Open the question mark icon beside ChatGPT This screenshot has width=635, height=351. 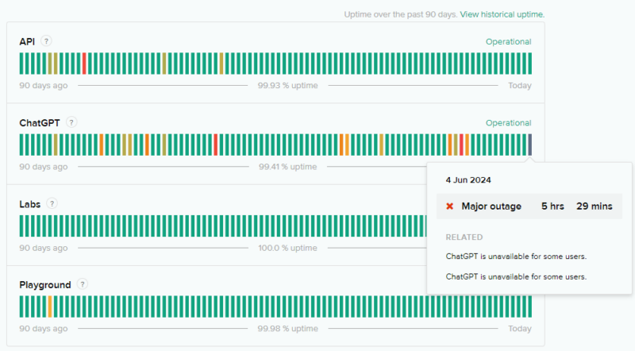click(x=71, y=122)
